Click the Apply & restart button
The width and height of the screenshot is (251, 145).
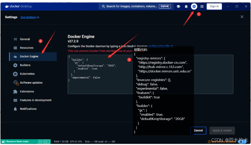[x=222, y=131]
